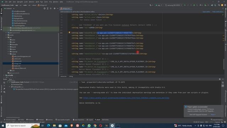Click Restart sync icon in Build panel
The image size is (227, 128).
tap(4, 82)
